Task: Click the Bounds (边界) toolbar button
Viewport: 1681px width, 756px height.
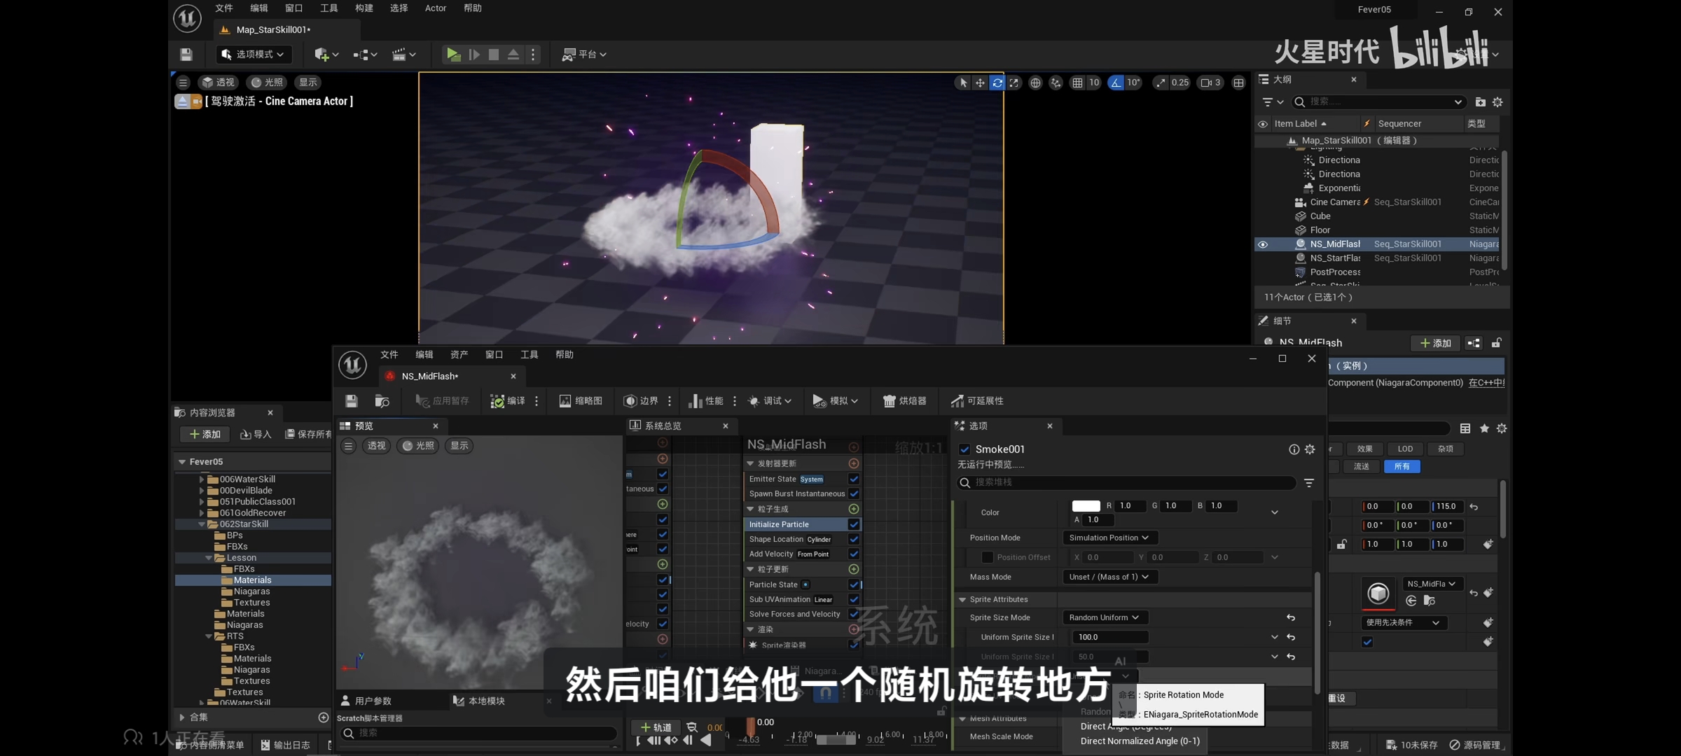Action: pyautogui.click(x=641, y=401)
